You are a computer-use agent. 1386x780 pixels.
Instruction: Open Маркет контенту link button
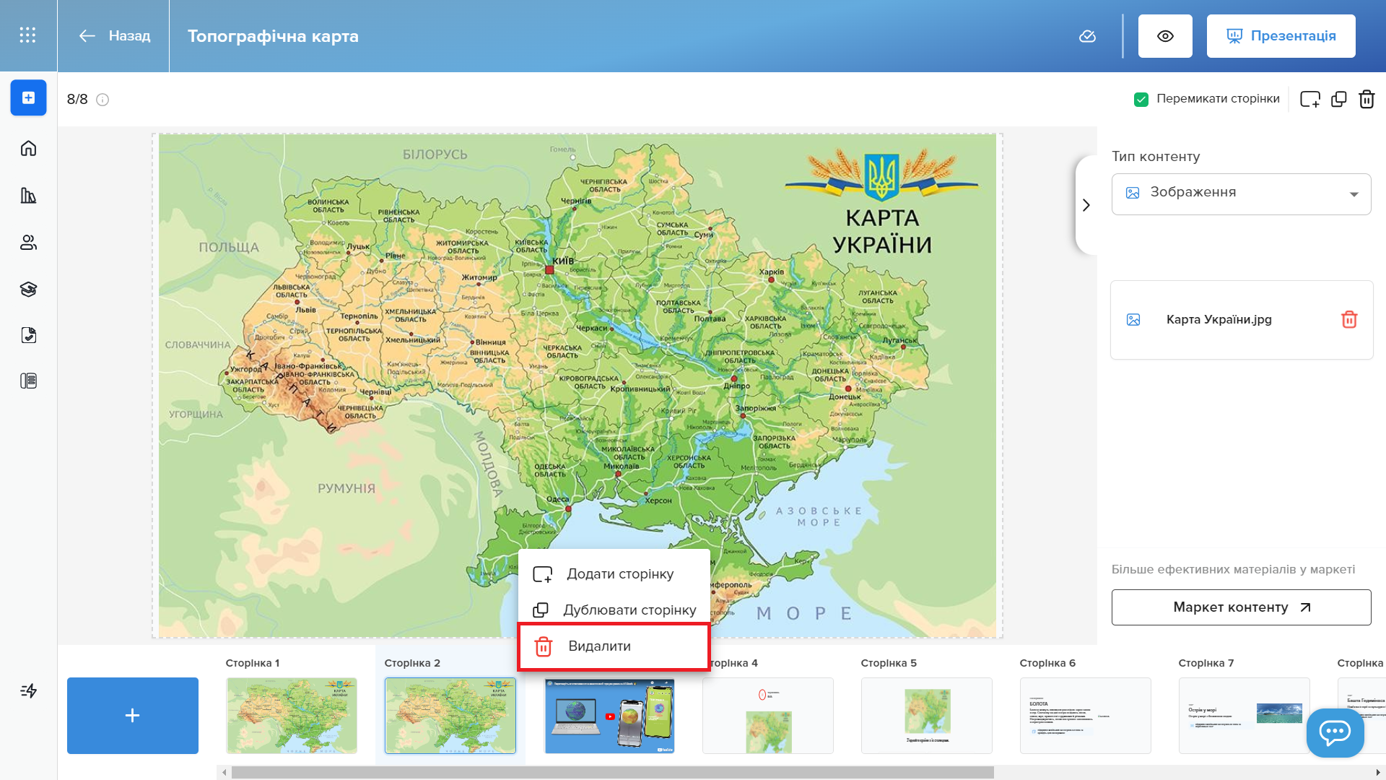point(1241,607)
